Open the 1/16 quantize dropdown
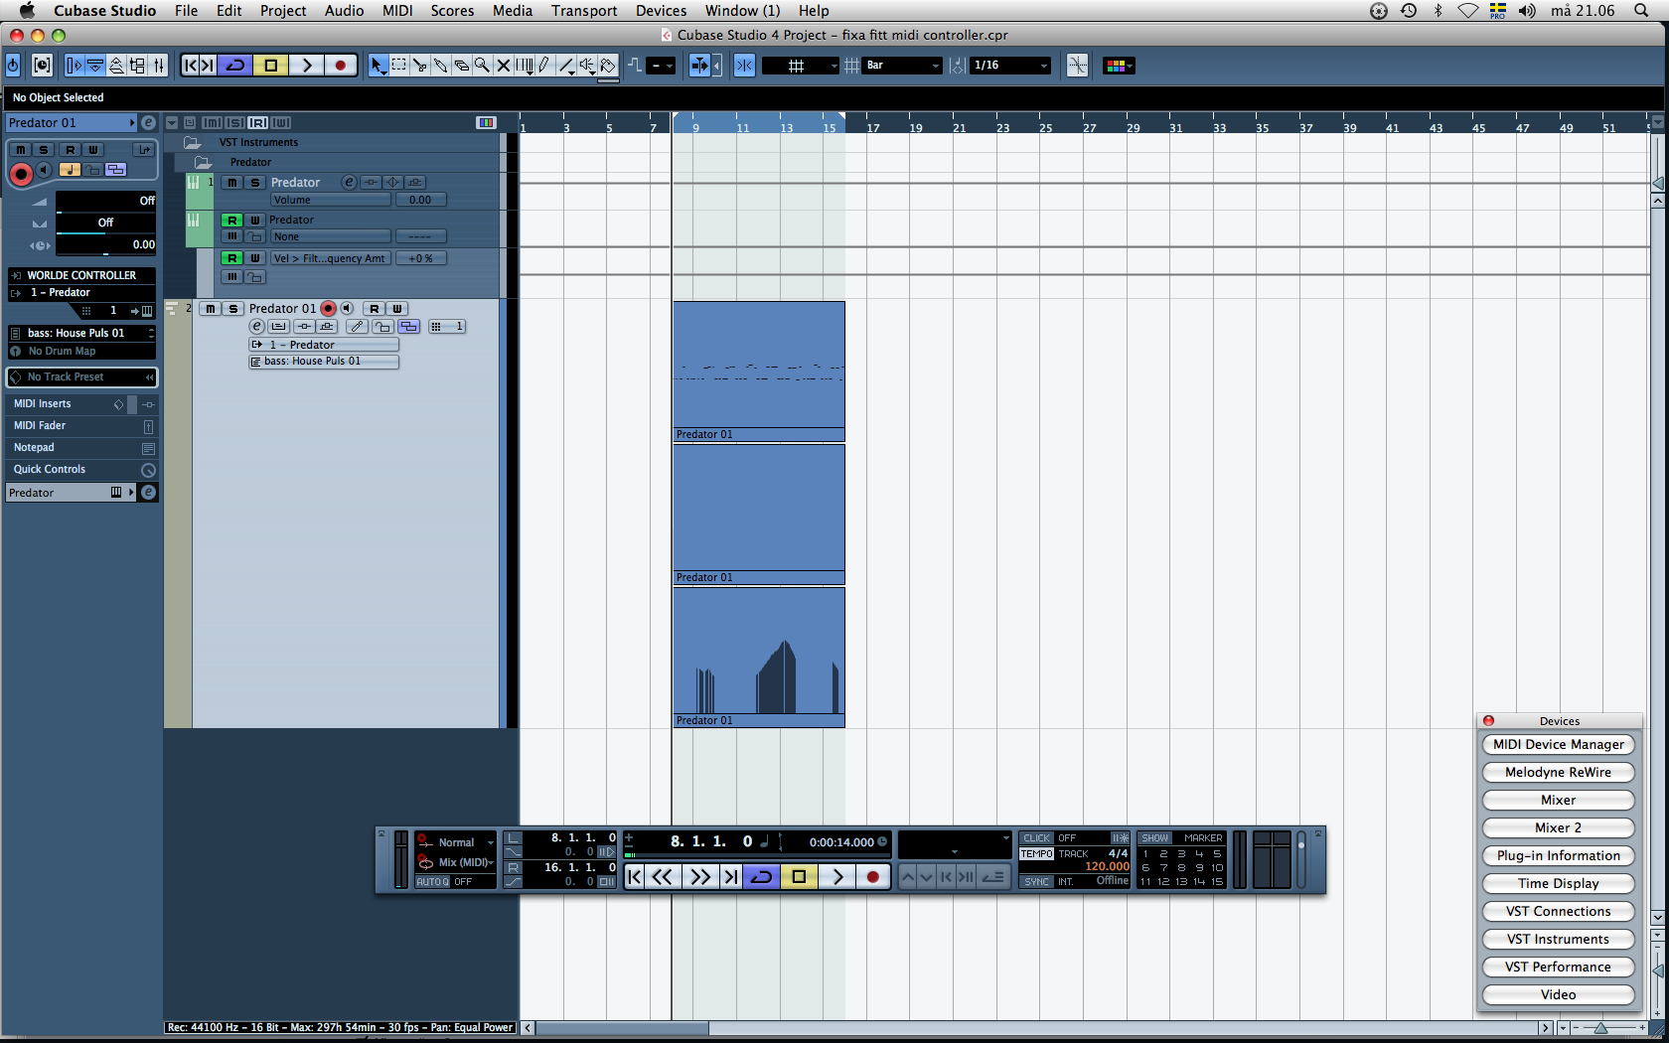Viewport: 1669px width, 1043px height. click(x=1010, y=66)
